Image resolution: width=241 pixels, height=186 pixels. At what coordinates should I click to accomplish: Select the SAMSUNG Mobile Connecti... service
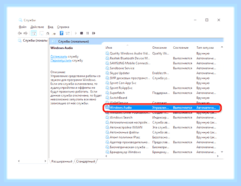point(130,63)
